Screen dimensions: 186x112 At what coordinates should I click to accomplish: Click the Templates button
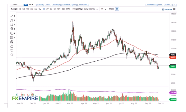[x=151, y=4]
